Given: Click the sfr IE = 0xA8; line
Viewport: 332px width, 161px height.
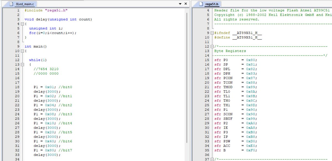Looking at the screenshot, I should [236, 128].
